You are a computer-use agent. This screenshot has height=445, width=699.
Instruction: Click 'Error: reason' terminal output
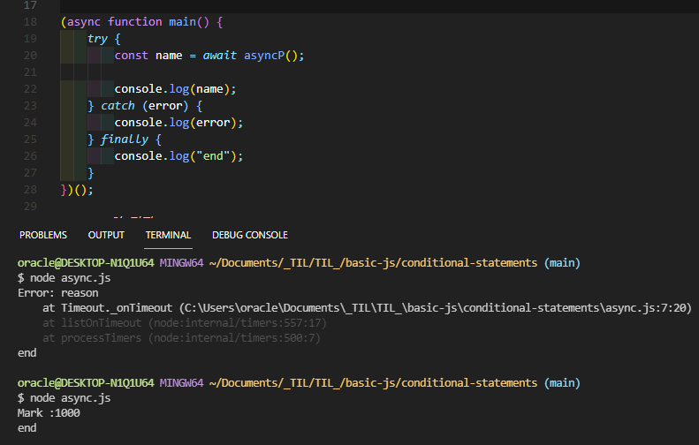(x=58, y=292)
